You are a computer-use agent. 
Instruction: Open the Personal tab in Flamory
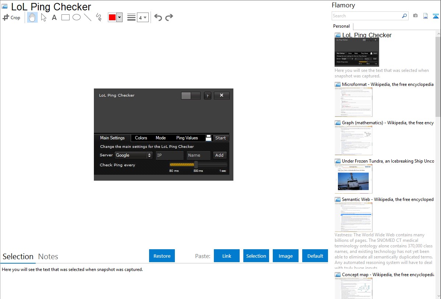coord(342,26)
